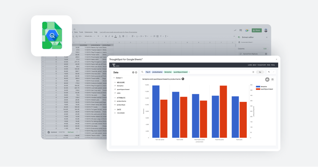
Task: Click Refresh in the Updated status bar
Action: pyautogui.click(x=71, y=132)
